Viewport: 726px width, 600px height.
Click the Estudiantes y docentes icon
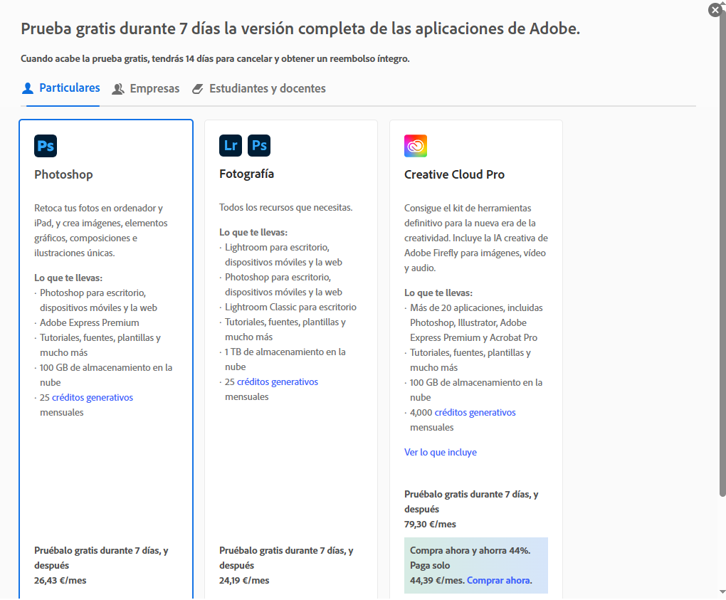point(197,89)
